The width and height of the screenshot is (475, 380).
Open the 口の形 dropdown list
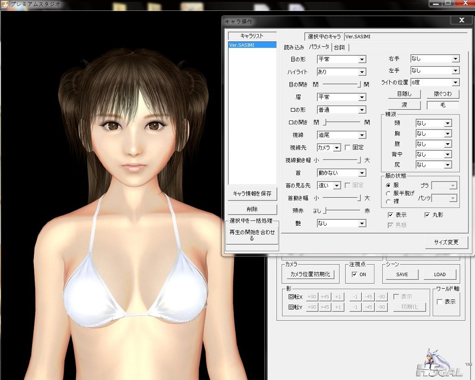tap(362, 110)
